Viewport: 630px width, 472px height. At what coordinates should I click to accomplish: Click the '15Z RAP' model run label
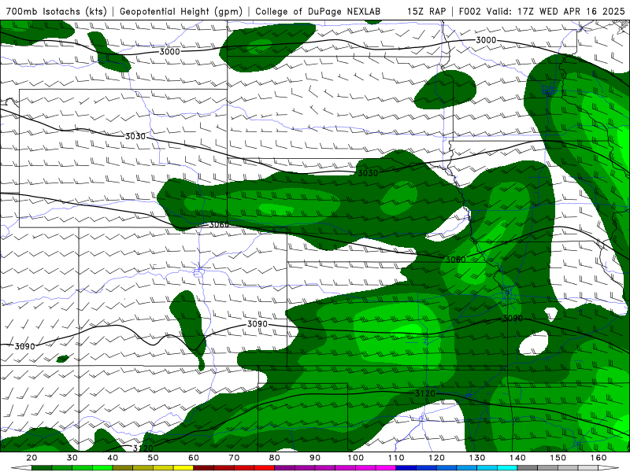pos(426,11)
